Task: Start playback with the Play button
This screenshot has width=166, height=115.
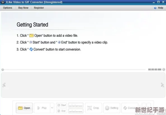Action: [x=42, y=108]
